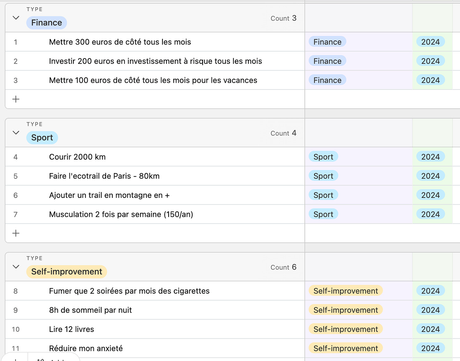The width and height of the screenshot is (460, 361).
Task: Open the Sport type tag in row 5
Action: click(323, 176)
